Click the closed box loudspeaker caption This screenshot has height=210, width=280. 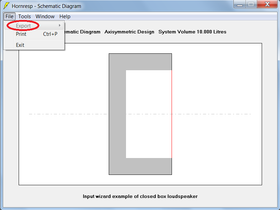[x=140, y=196]
